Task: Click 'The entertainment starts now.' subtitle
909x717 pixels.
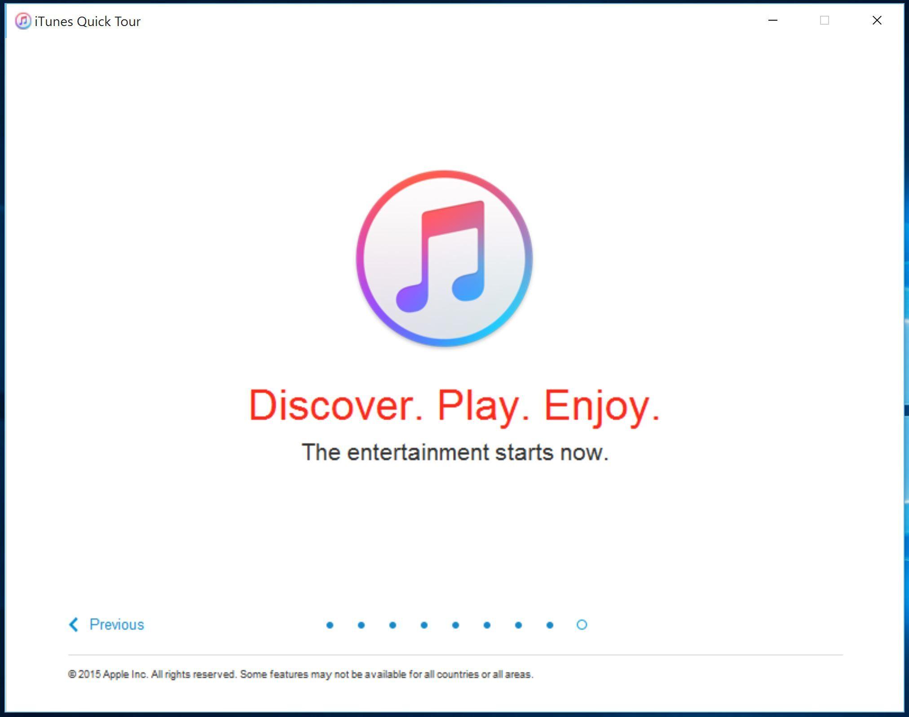Action: tap(454, 452)
